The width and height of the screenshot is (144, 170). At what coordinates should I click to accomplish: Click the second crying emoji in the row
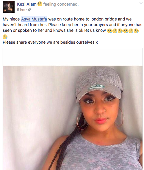coord(115,31)
